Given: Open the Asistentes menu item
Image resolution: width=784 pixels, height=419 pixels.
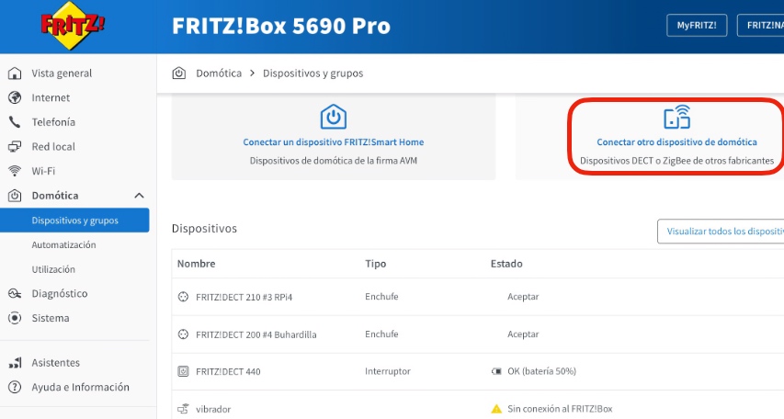Looking at the screenshot, I should pos(55,363).
